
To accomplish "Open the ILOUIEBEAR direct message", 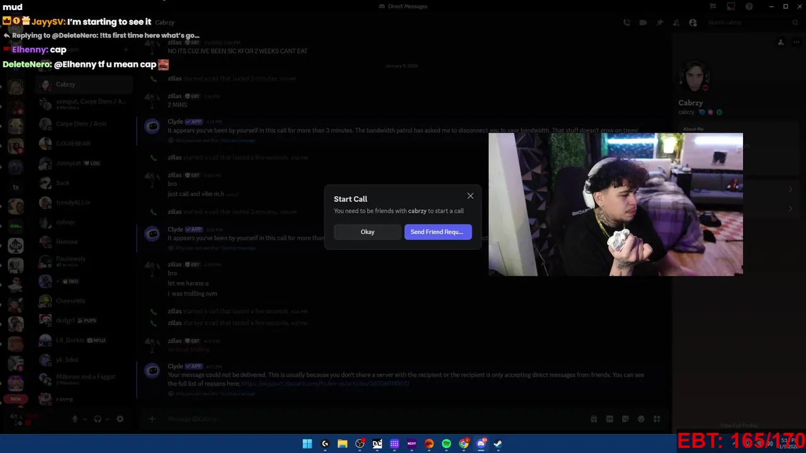I will click(84, 143).
